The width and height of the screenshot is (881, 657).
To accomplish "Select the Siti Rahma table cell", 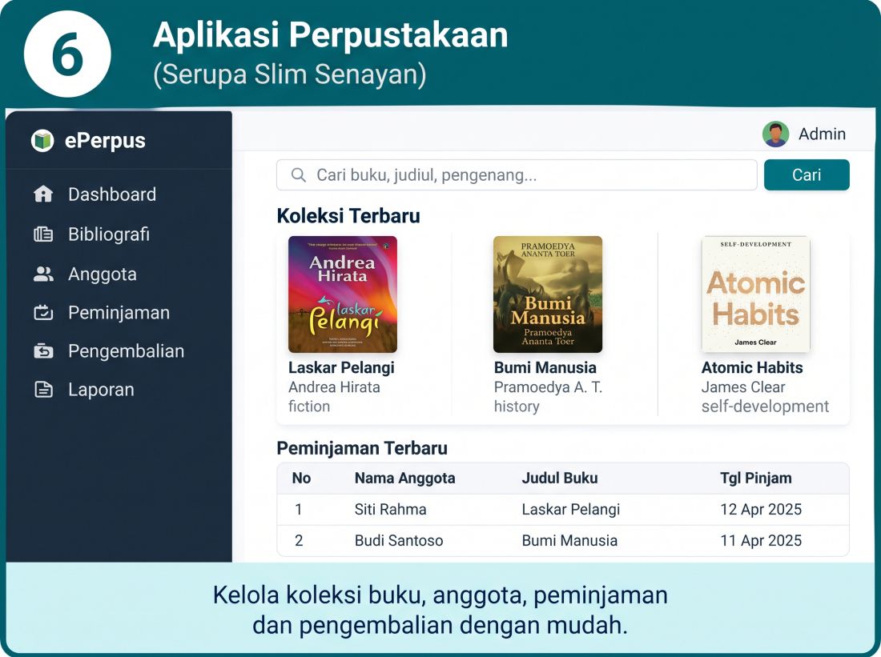I will pos(391,509).
